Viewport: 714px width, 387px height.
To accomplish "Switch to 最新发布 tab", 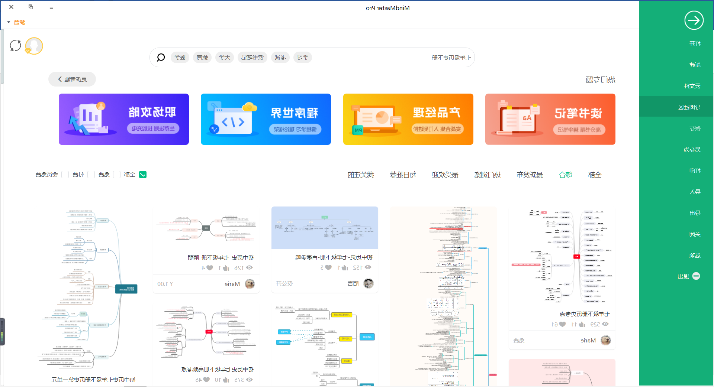I will pyautogui.click(x=530, y=175).
